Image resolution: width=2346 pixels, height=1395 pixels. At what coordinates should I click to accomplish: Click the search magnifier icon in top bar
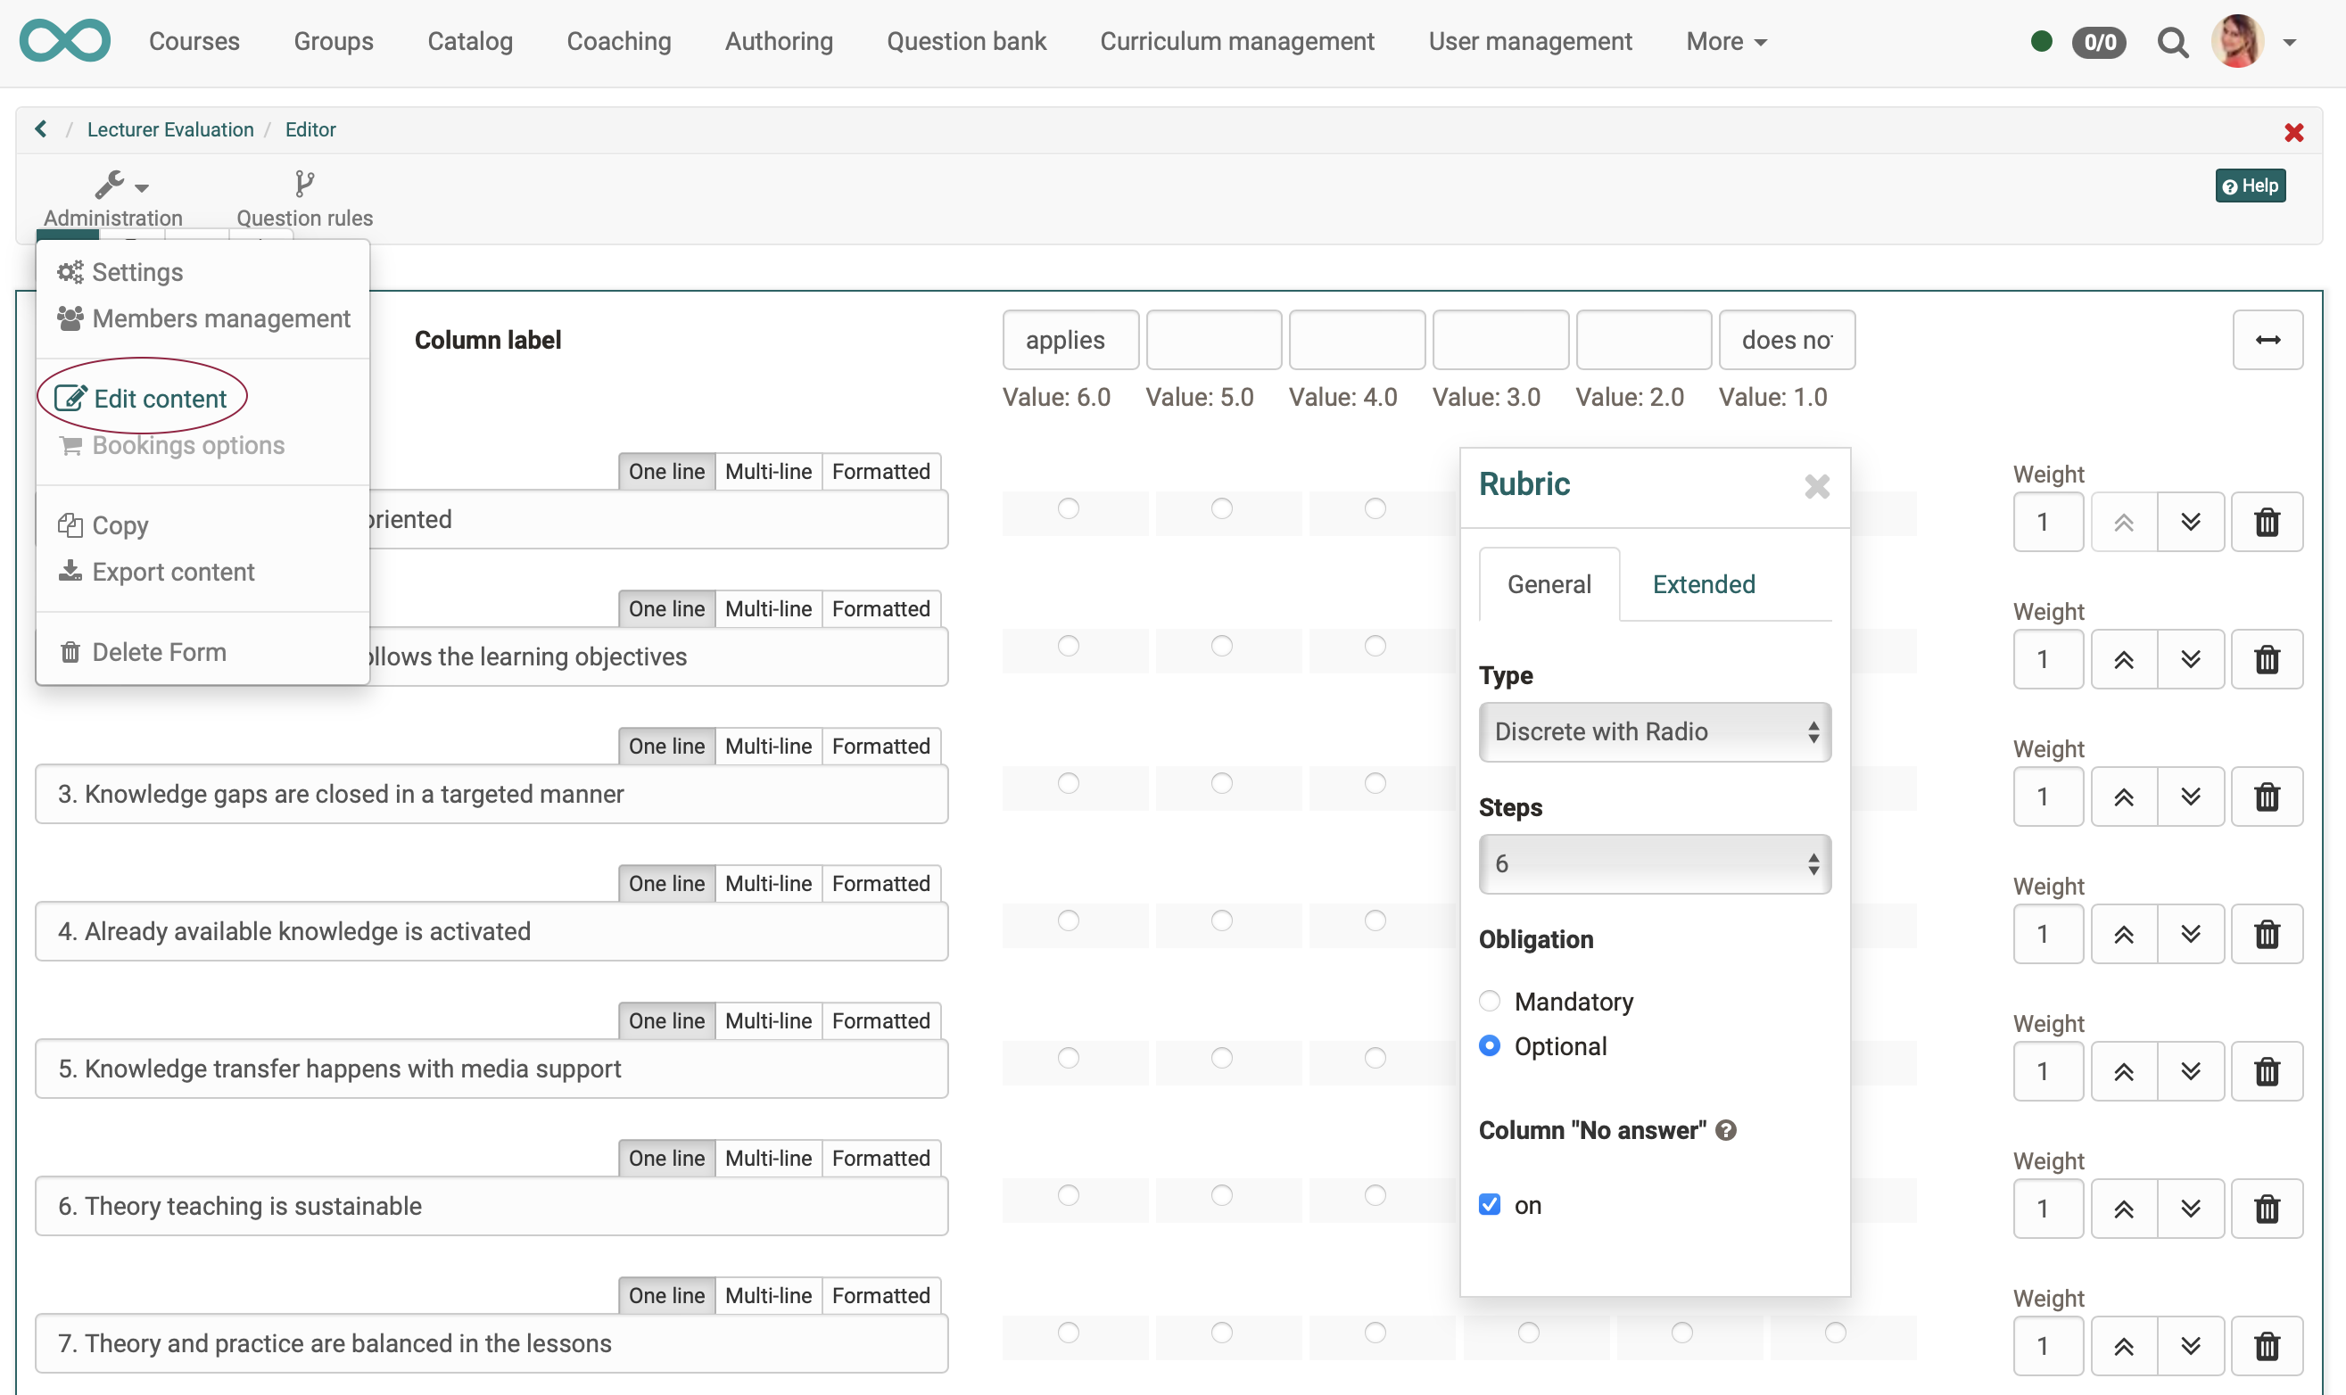[2172, 42]
